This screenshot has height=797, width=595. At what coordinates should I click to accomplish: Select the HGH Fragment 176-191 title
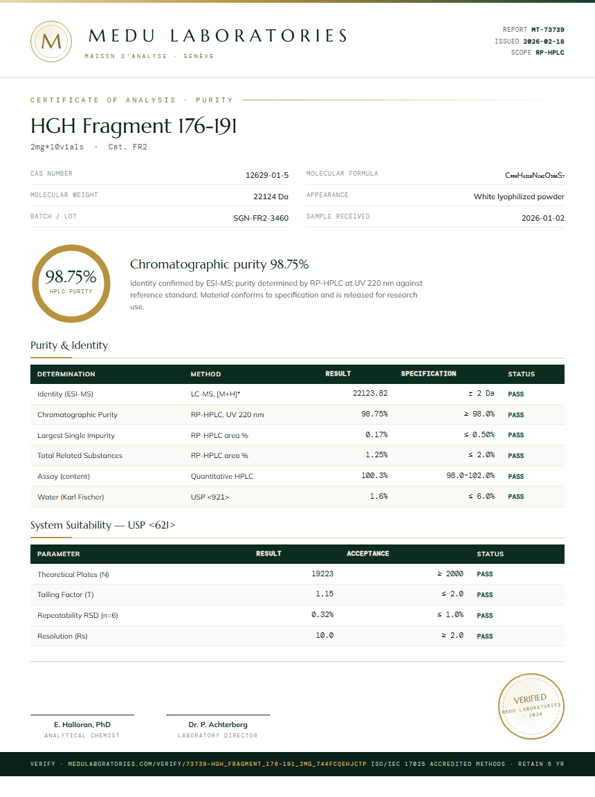click(x=134, y=125)
